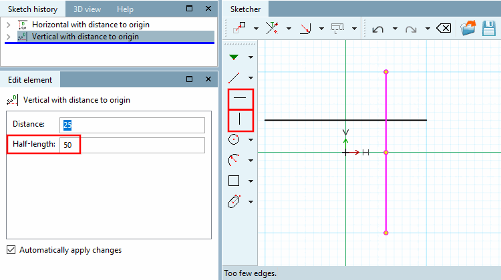Expand Vertical with distance to origin row
Viewport: 501px width, 280px height.
tap(8, 37)
